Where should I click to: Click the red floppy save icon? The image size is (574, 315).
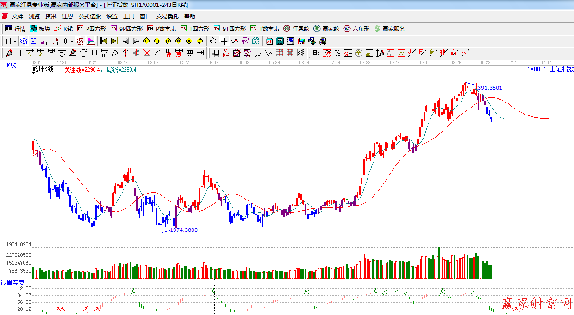301,41
